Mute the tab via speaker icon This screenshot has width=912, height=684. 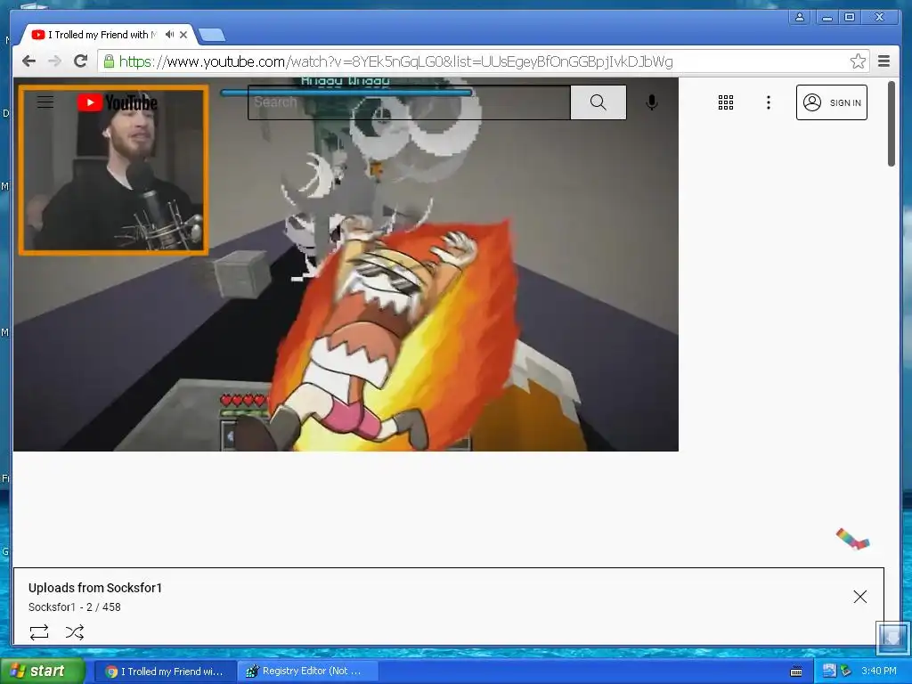[169, 35]
